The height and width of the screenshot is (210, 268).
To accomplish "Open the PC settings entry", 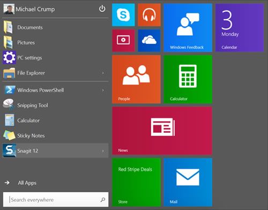I will tap(55, 57).
